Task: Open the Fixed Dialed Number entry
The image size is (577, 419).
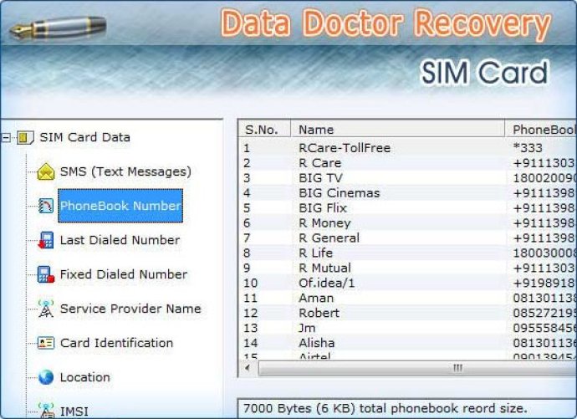Action: [124, 274]
